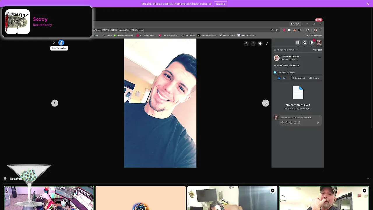
Task: Open G2G World Leading bookmark
Action: [146, 35]
